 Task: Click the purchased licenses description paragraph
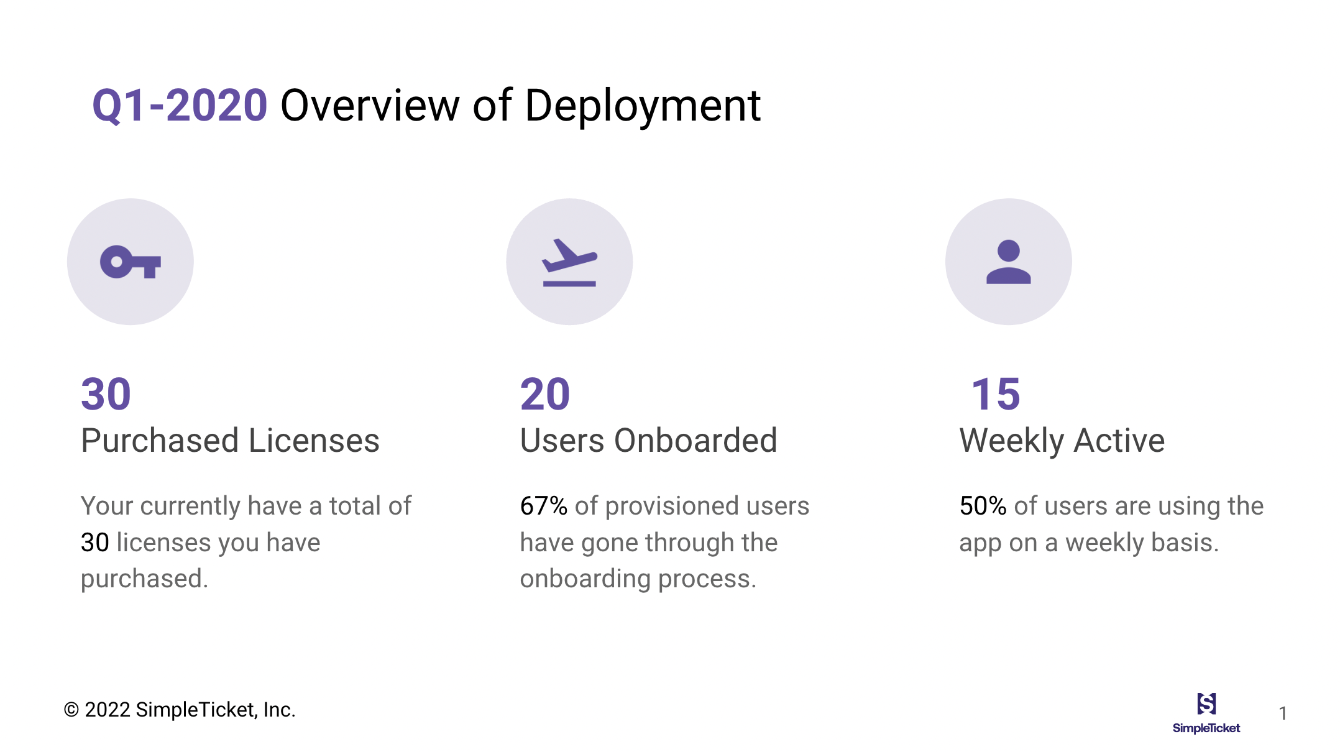coord(246,542)
